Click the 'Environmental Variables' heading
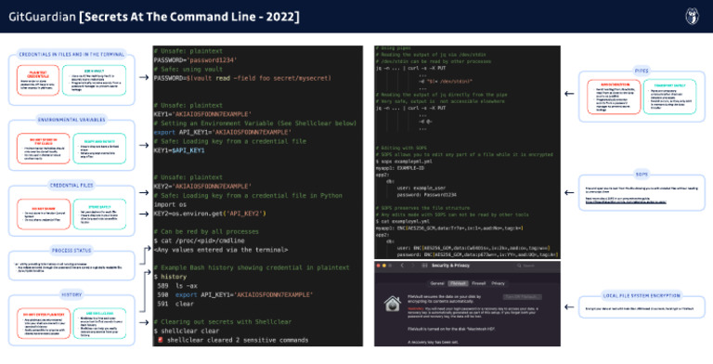Viewport: 713px width, 364px height. pos(71,120)
